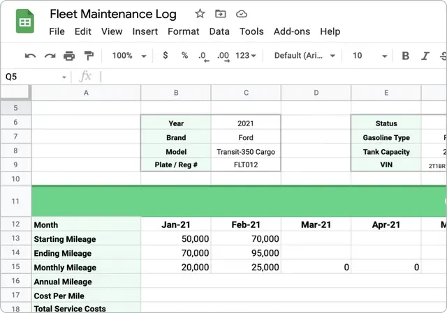
Task: Expand the 100% zoom dropdown
Action: [129, 56]
